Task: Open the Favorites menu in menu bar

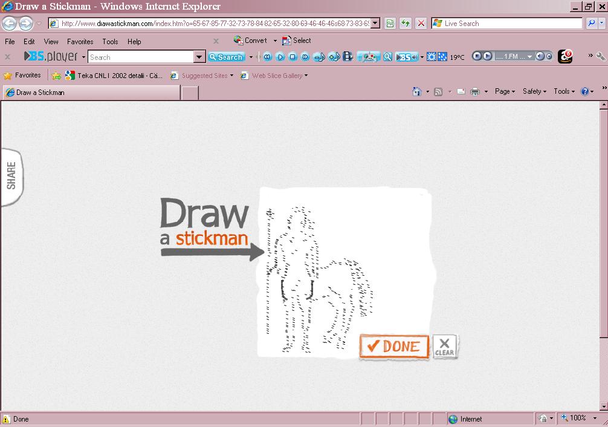Action: coord(80,42)
